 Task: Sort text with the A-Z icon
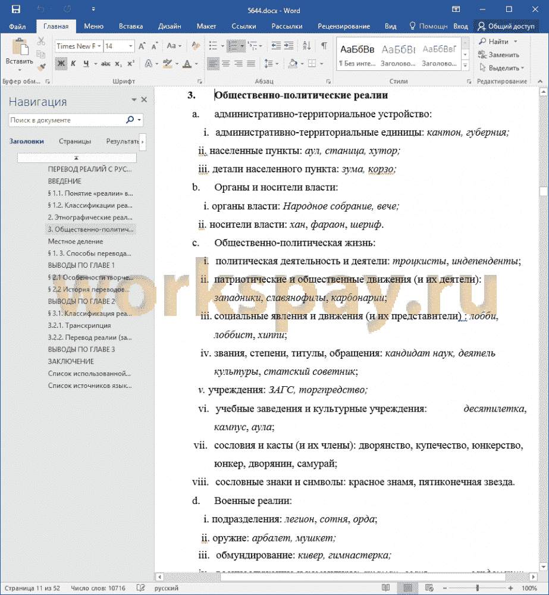[x=307, y=46]
